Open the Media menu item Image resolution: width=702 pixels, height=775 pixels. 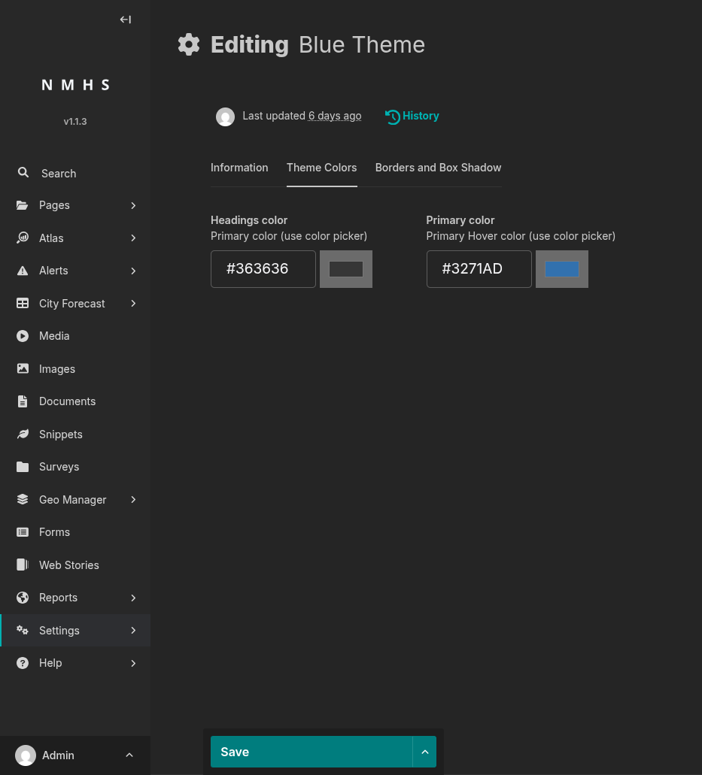pyautogui.click(x=75, y=336)
